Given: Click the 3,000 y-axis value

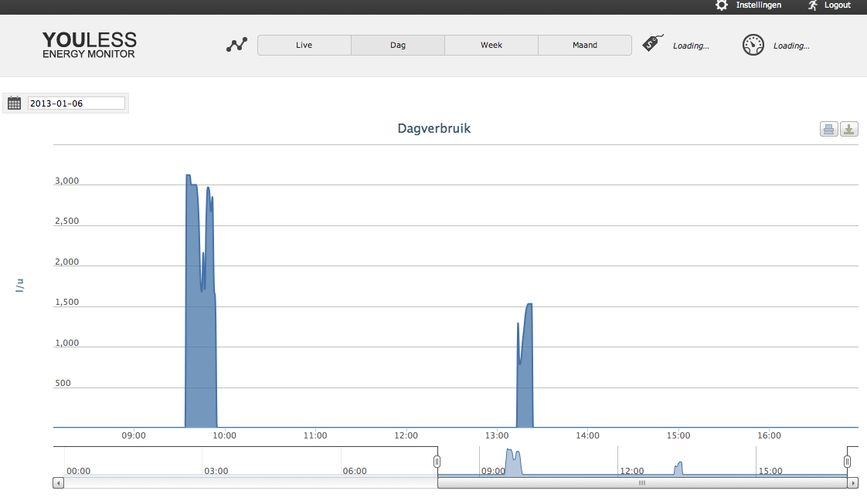Looking at the screenshot, I should click(66, 181).
